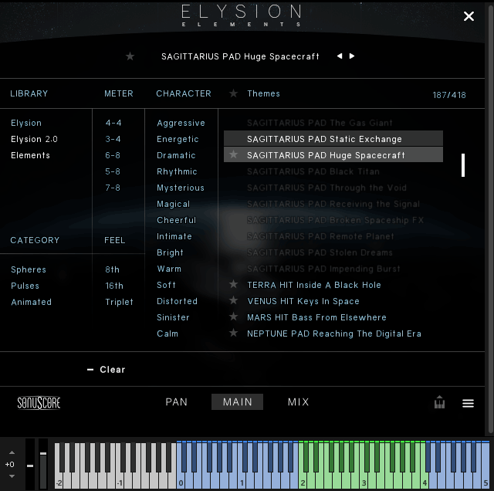Load SAGITTARIUS PAD Black Titan preset
This screenshot has height=491, width=494.
point(313,171)
